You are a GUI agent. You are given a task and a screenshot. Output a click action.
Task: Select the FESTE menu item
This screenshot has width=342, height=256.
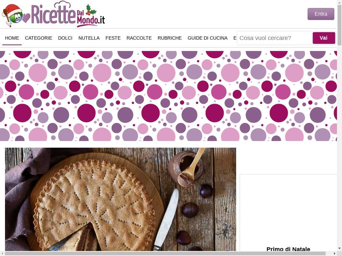coord(113,38)
